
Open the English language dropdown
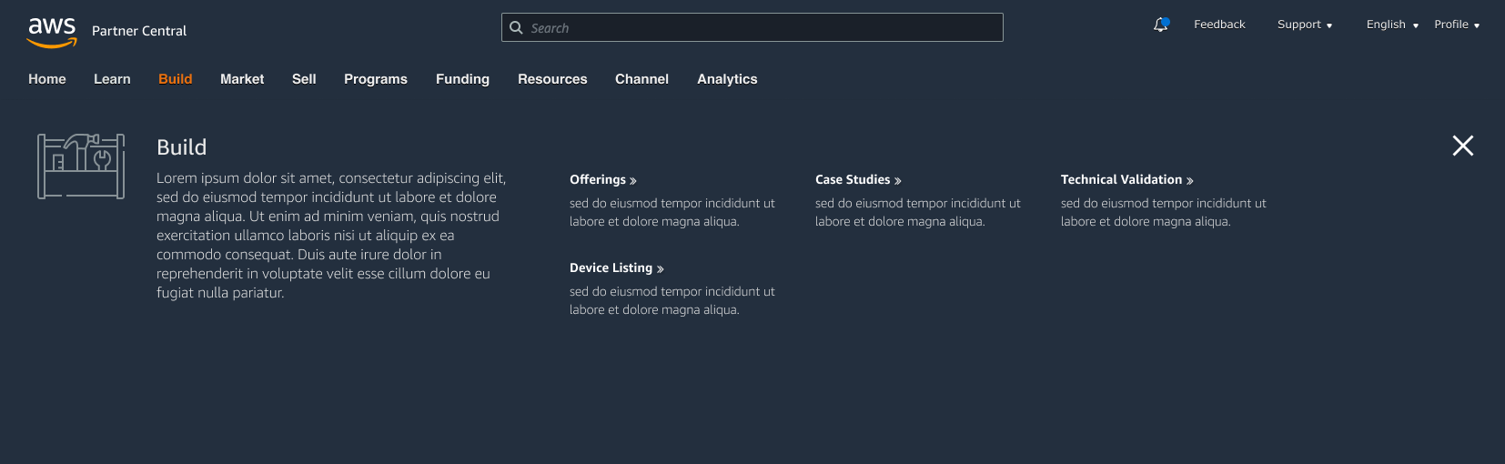click(1392, 25)
